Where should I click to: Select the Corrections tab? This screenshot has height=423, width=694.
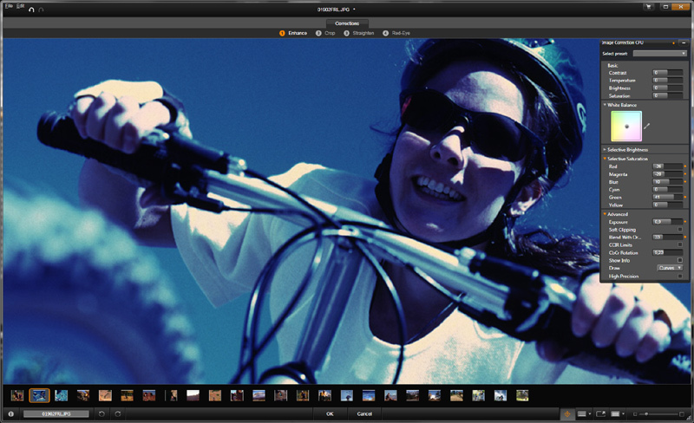pos(347,23)
